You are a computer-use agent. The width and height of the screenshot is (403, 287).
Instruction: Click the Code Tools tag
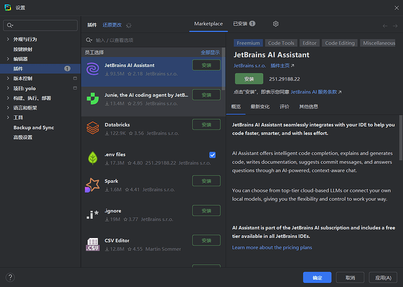[x=281, y=43]
